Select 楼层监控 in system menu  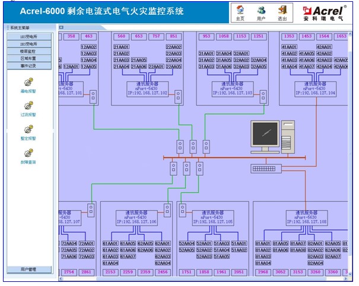(29, 51)
